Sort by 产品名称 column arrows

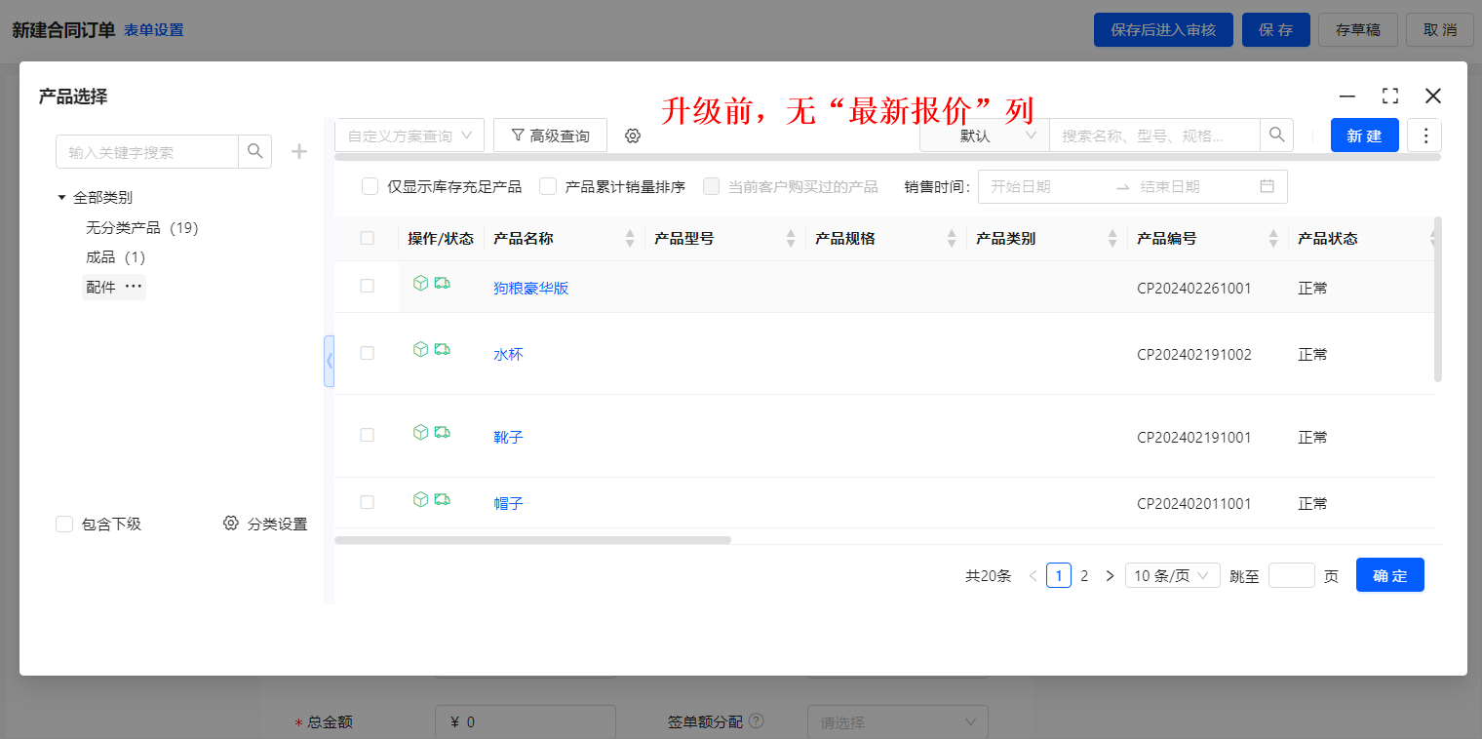point(630,238)
